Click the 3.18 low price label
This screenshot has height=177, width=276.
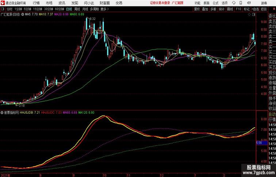[x=22, y=106]
